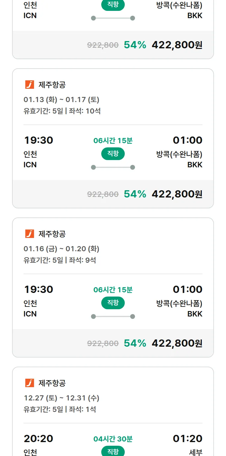Click Jeju Air logo on 01.13 flight card

pyautogui.click(x=30, y=85)
